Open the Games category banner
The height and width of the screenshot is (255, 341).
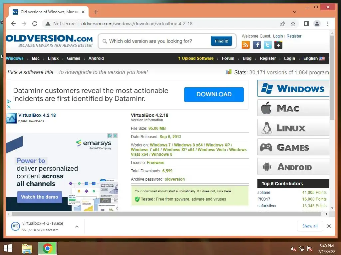point(293,147)
